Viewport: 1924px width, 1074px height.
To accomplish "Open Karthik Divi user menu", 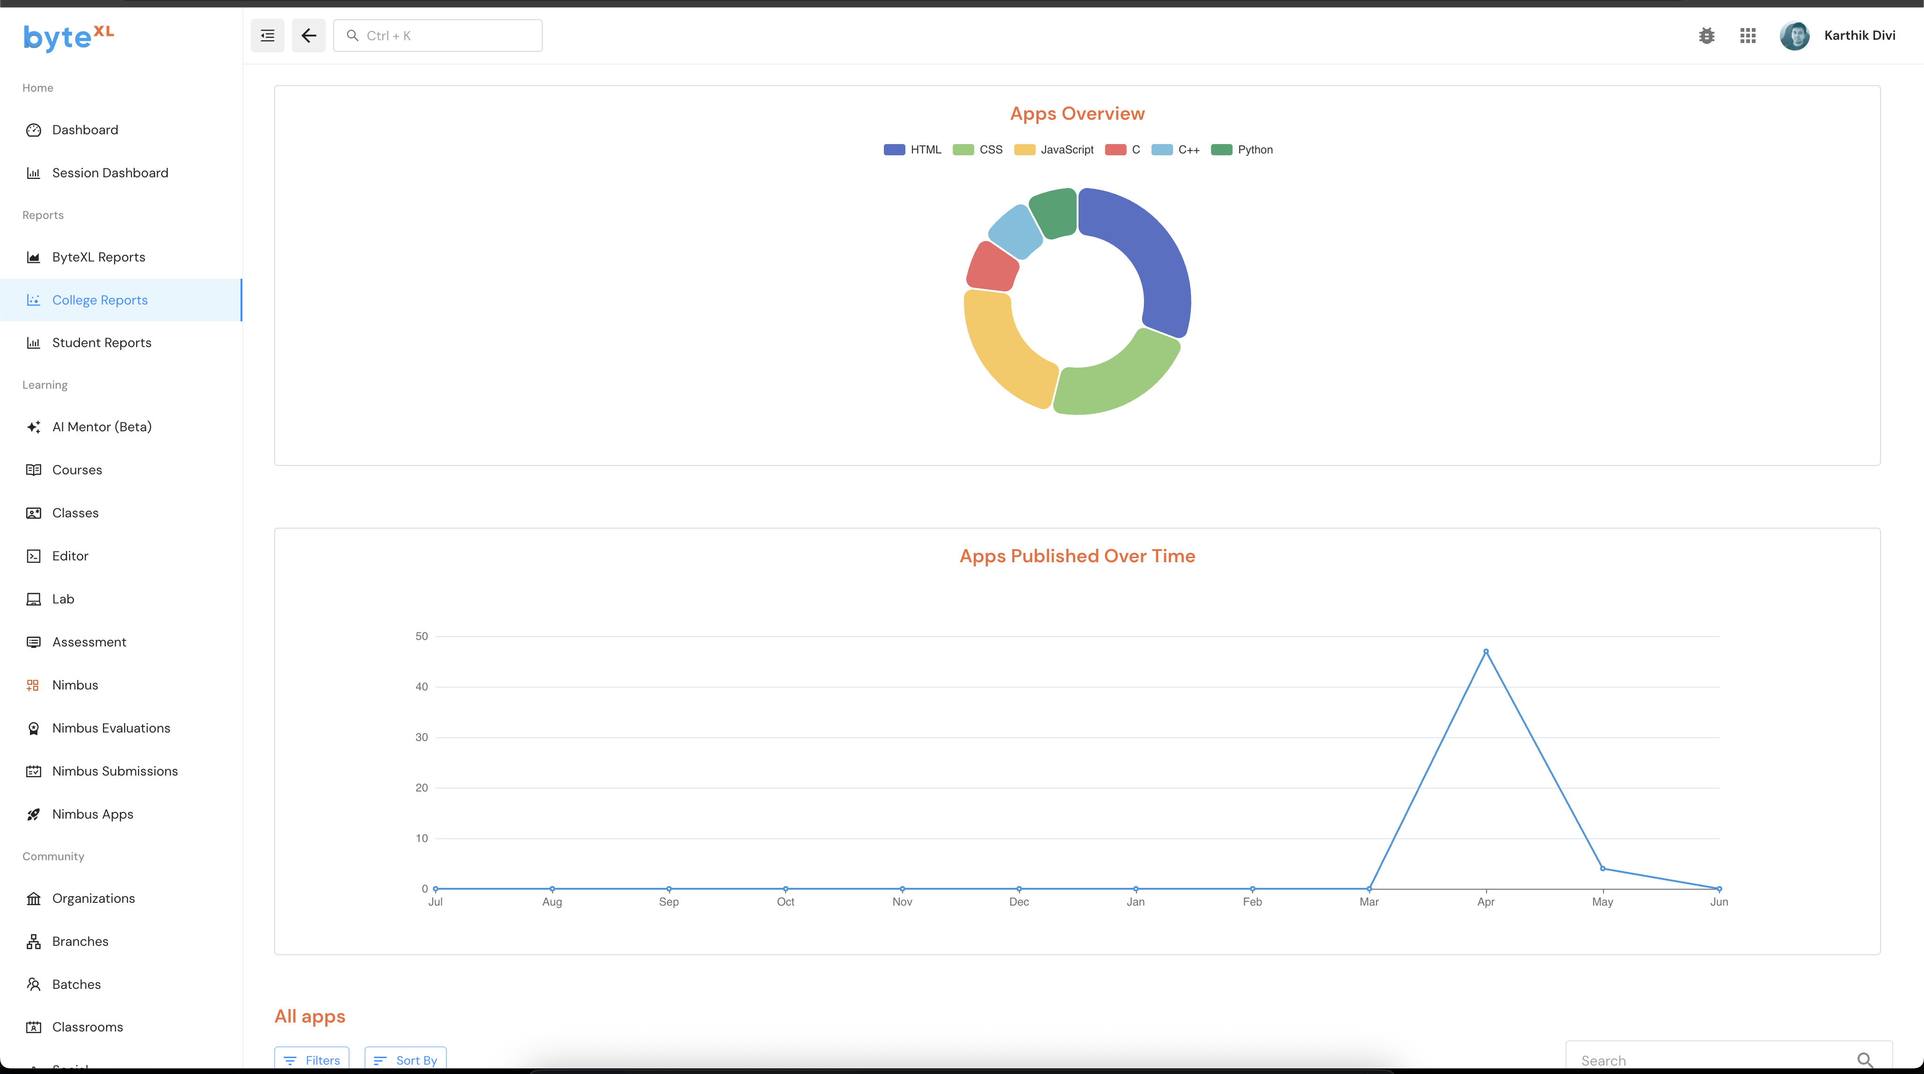I will pyautogui.click(x=1859, y=35).
